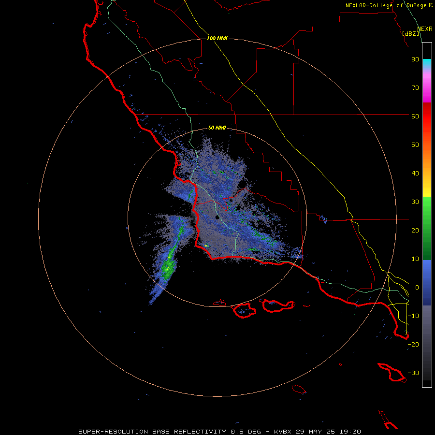Click the black radar site dot
The height and width of the screenshot is (435, 435).
tap(217, 217)
